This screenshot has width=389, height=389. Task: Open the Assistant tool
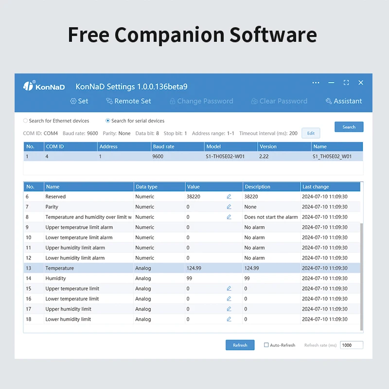pos(344,101)
